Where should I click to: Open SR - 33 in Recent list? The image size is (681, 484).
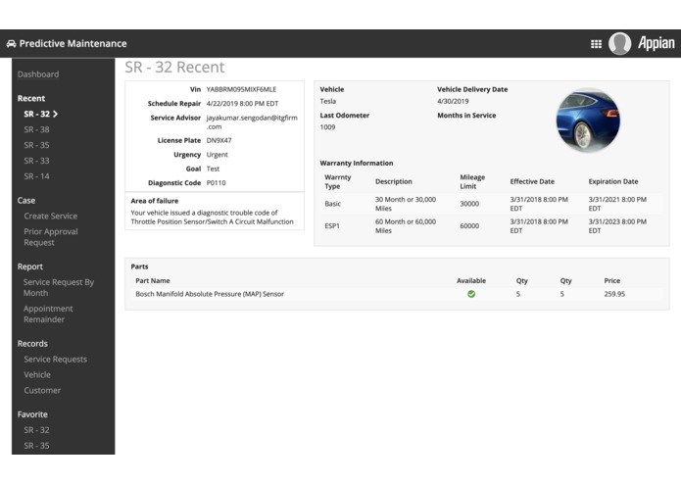pos(36,161)
